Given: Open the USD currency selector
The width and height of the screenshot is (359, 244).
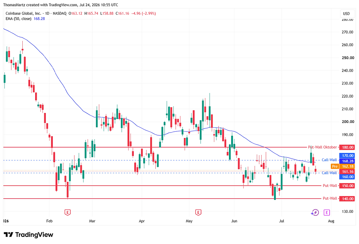Looking at the screenshot, I should coord(347,14).
